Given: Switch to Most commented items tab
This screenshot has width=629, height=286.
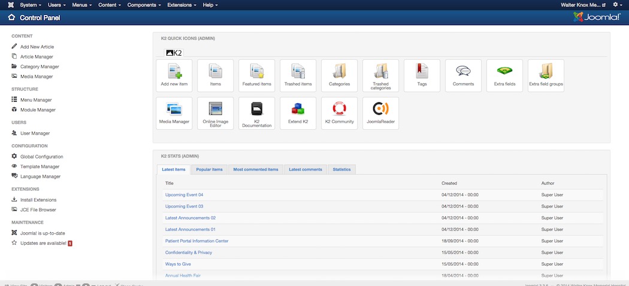Looking at the screenshot, I should click(256, 169).
